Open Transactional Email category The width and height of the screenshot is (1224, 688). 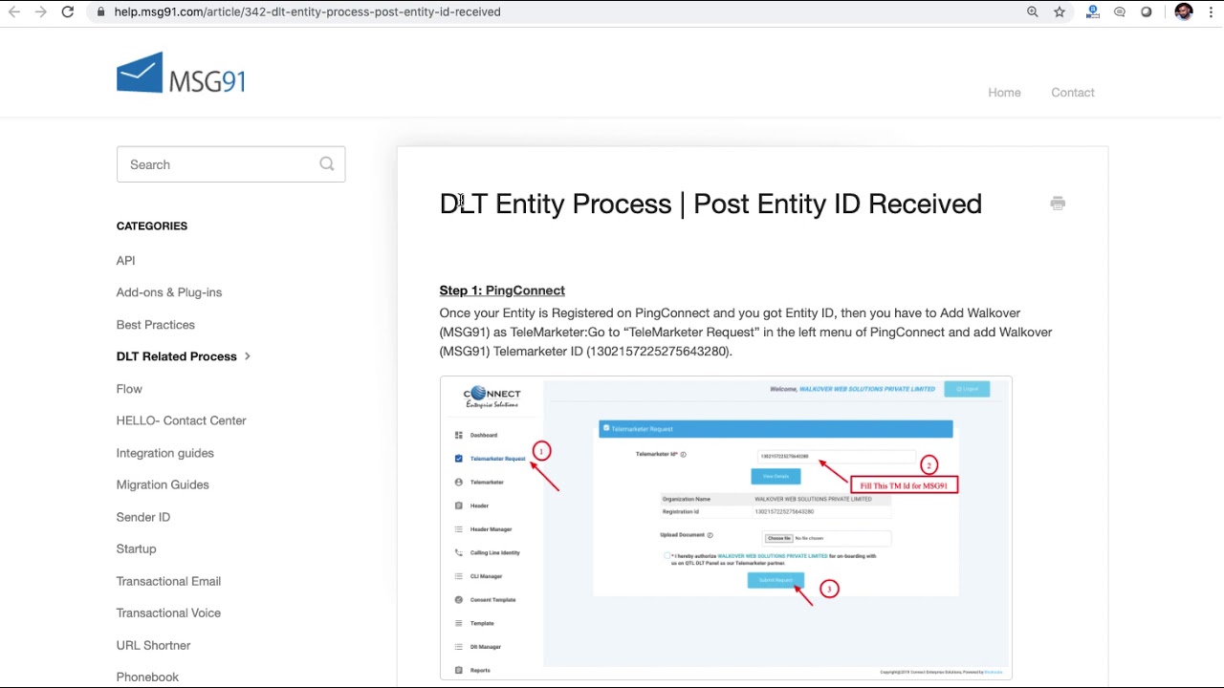tap(168, 581)
